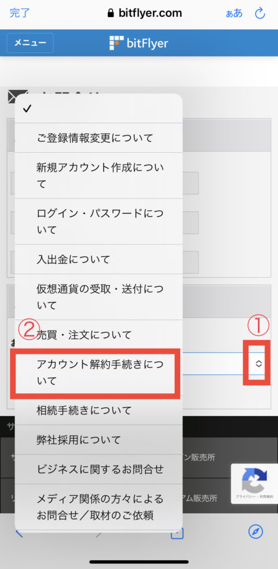Pick 売買・注文について option
278x569 pixels.
click(x=99, y=335)
